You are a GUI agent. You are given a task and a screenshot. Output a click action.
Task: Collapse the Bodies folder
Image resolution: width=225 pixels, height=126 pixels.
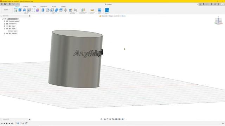[x=5, y=29]
